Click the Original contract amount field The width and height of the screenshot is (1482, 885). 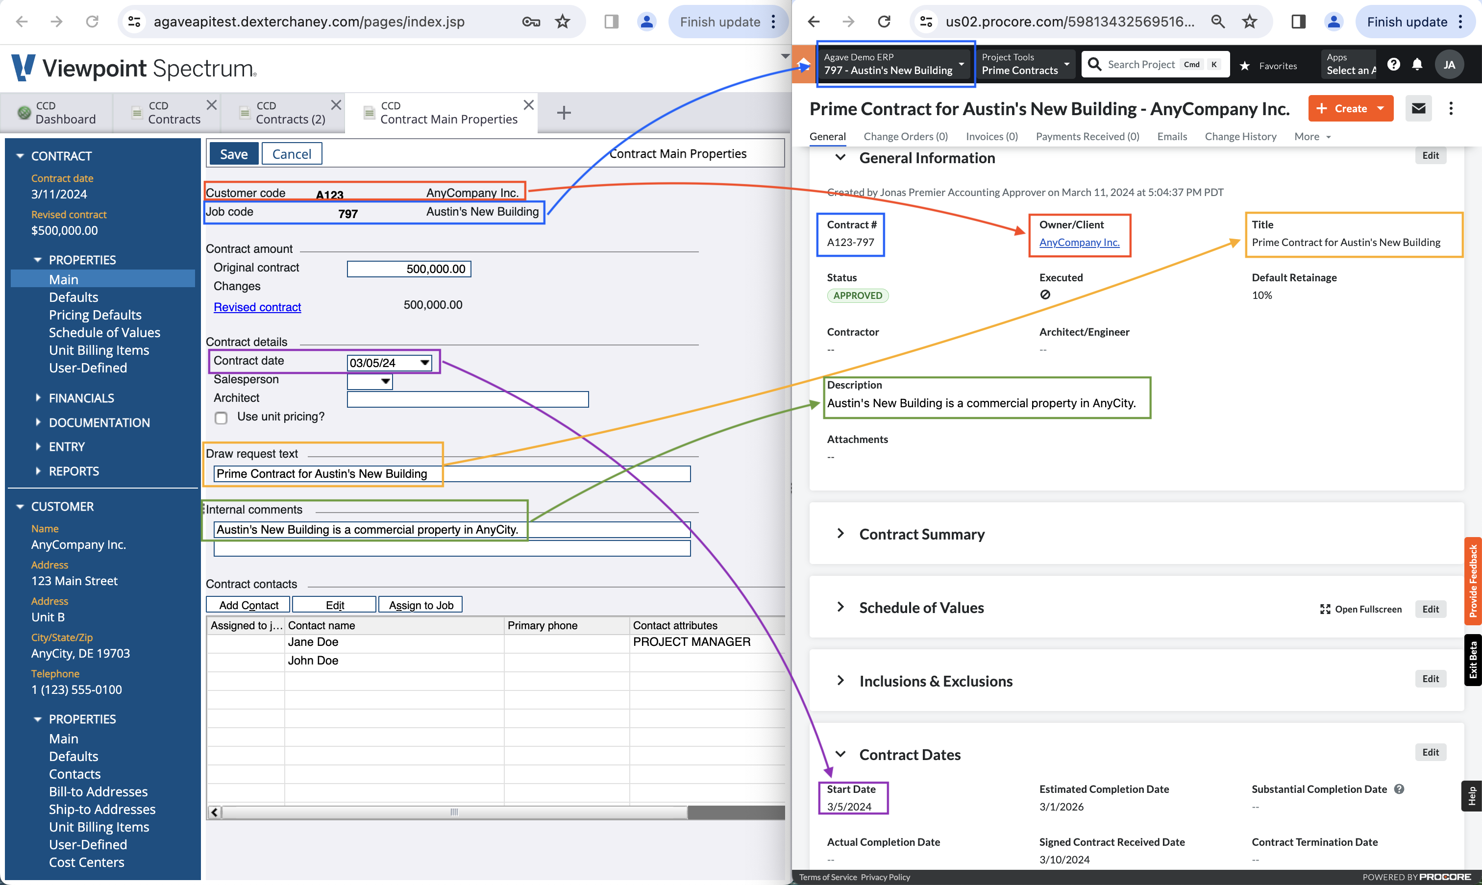click(409, 269)
